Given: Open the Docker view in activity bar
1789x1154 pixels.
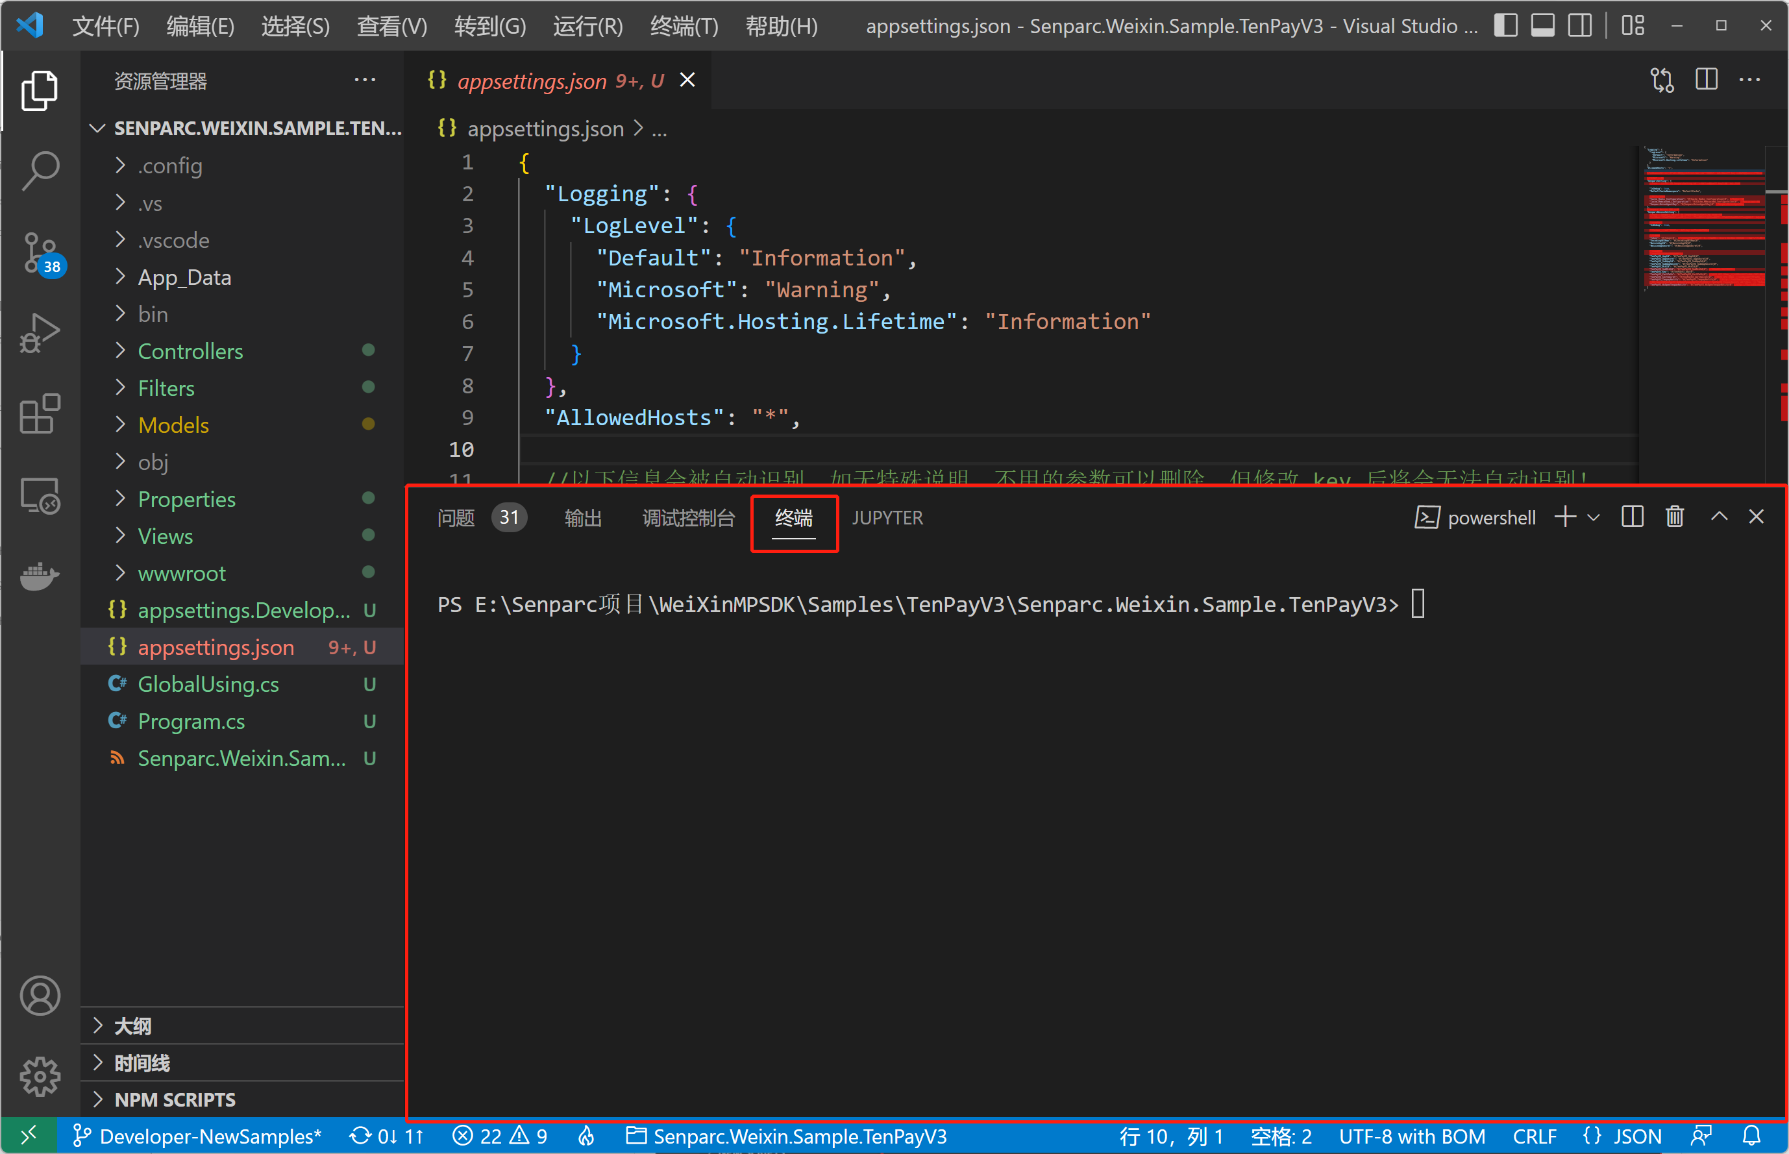Looking at the screenshot, I should (x=40, y=576).
